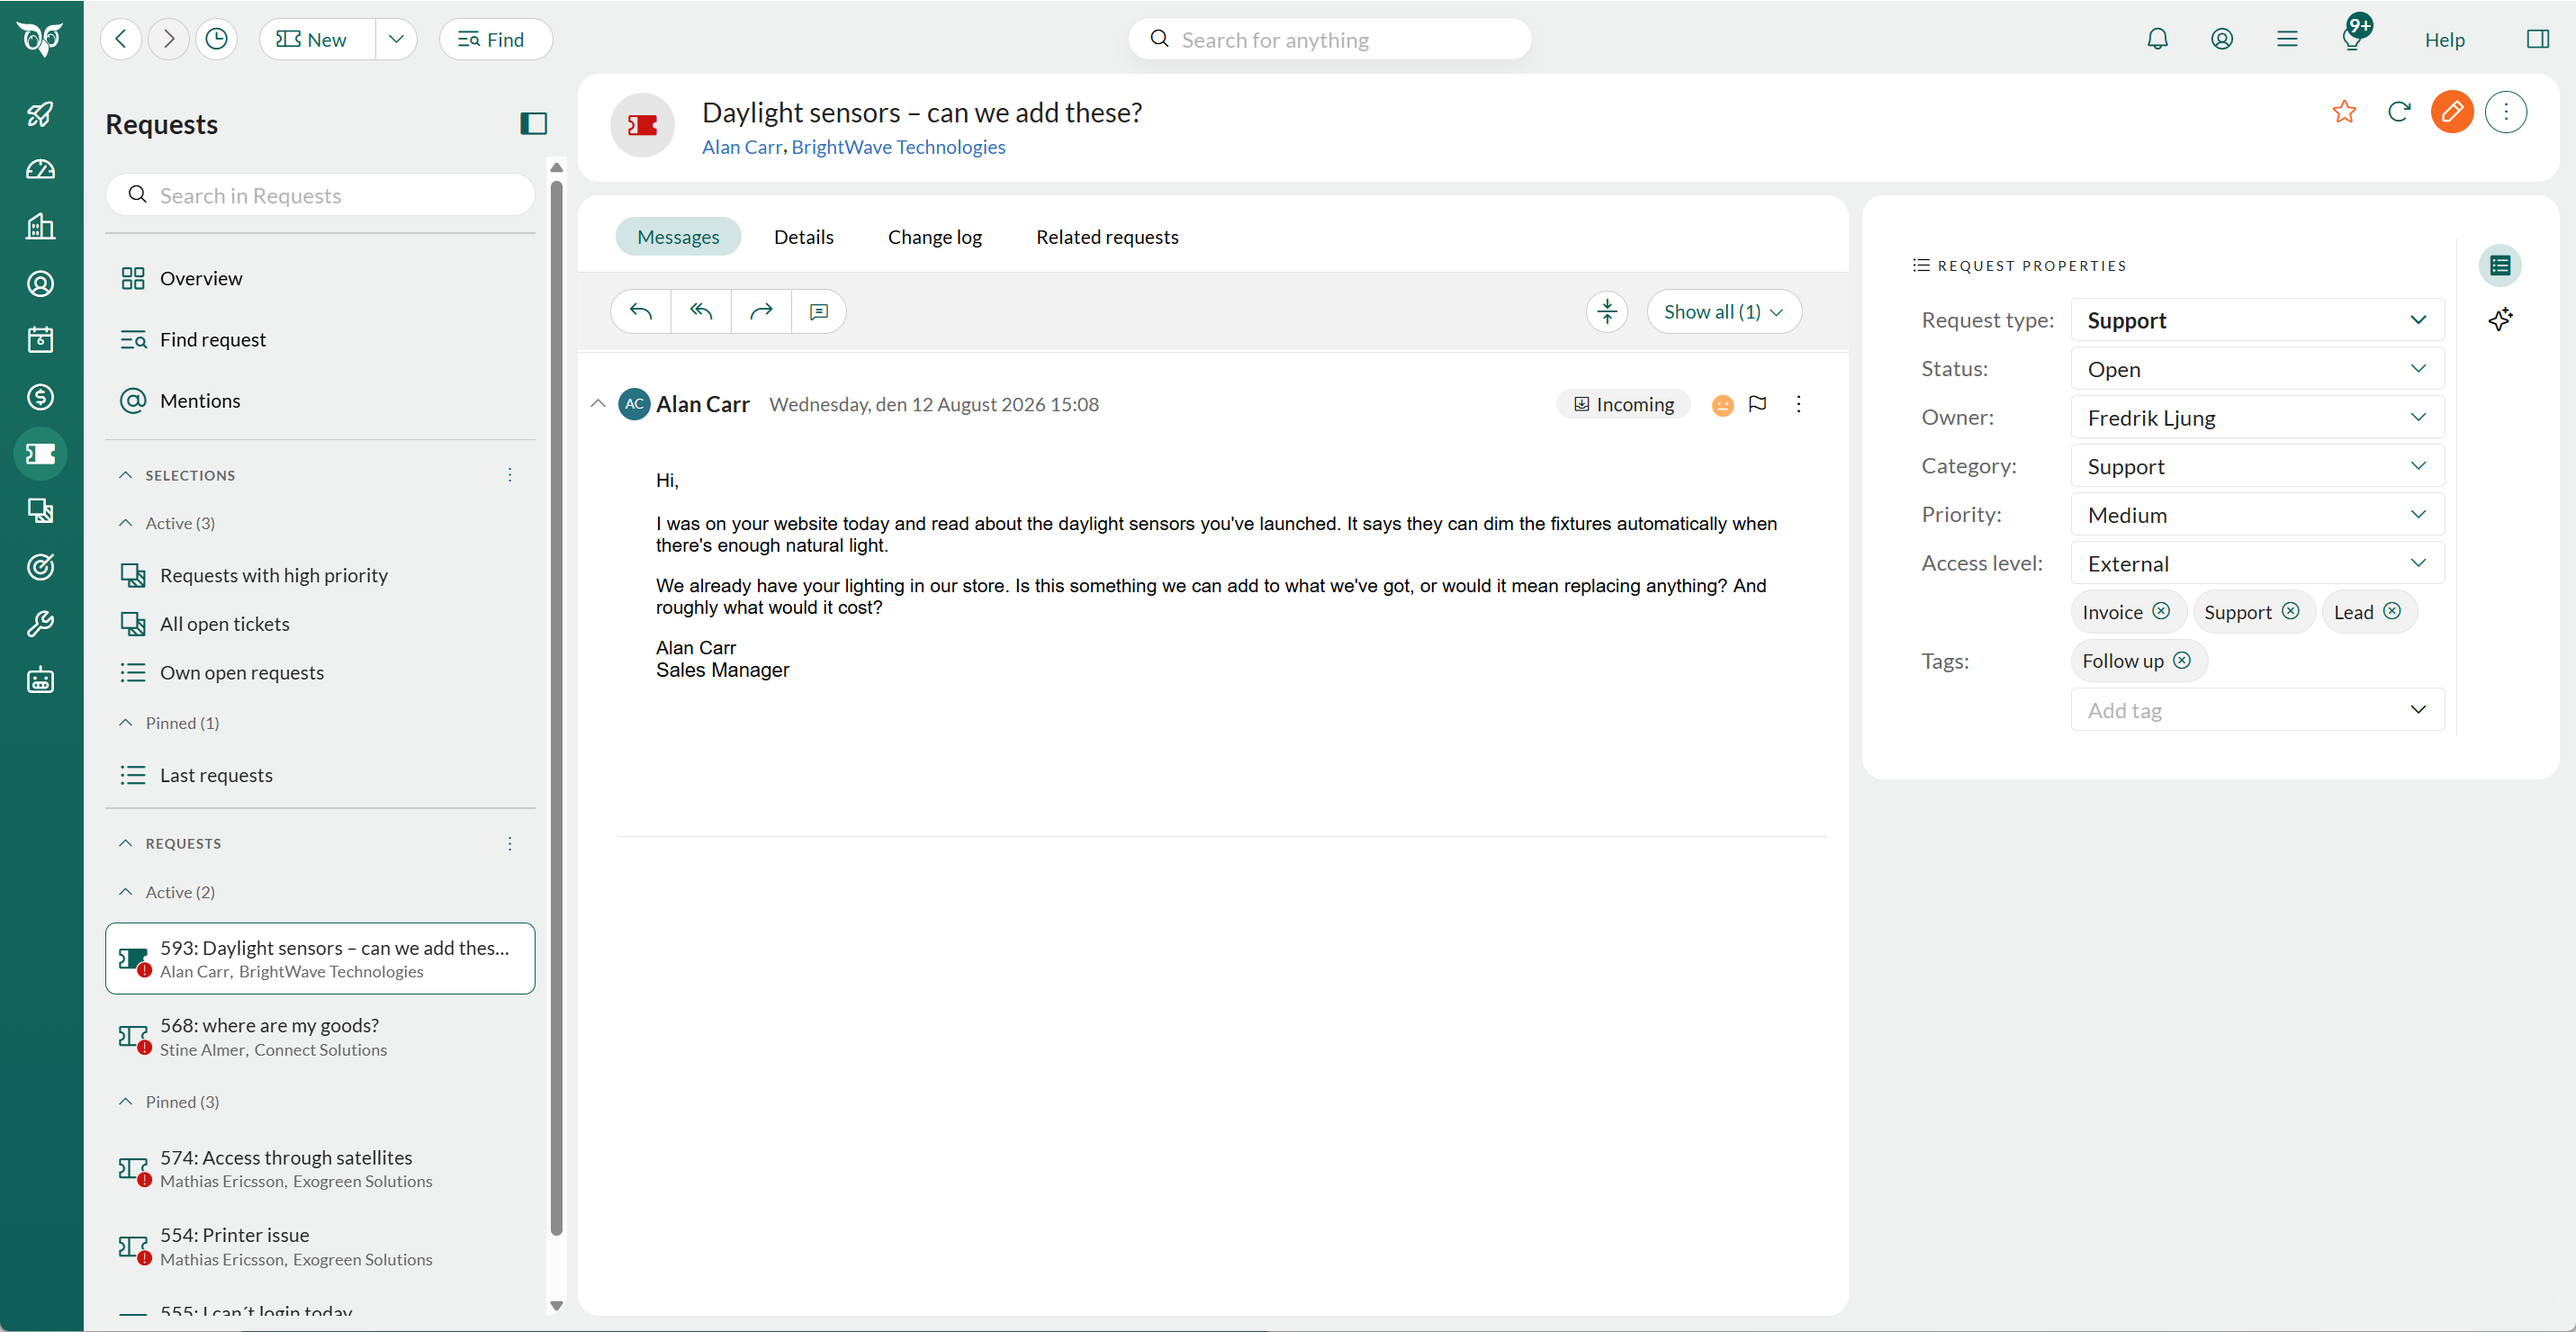2576x1332 pixels.
Task: Click the notifications bell icon
Action: click(2157, 39)
